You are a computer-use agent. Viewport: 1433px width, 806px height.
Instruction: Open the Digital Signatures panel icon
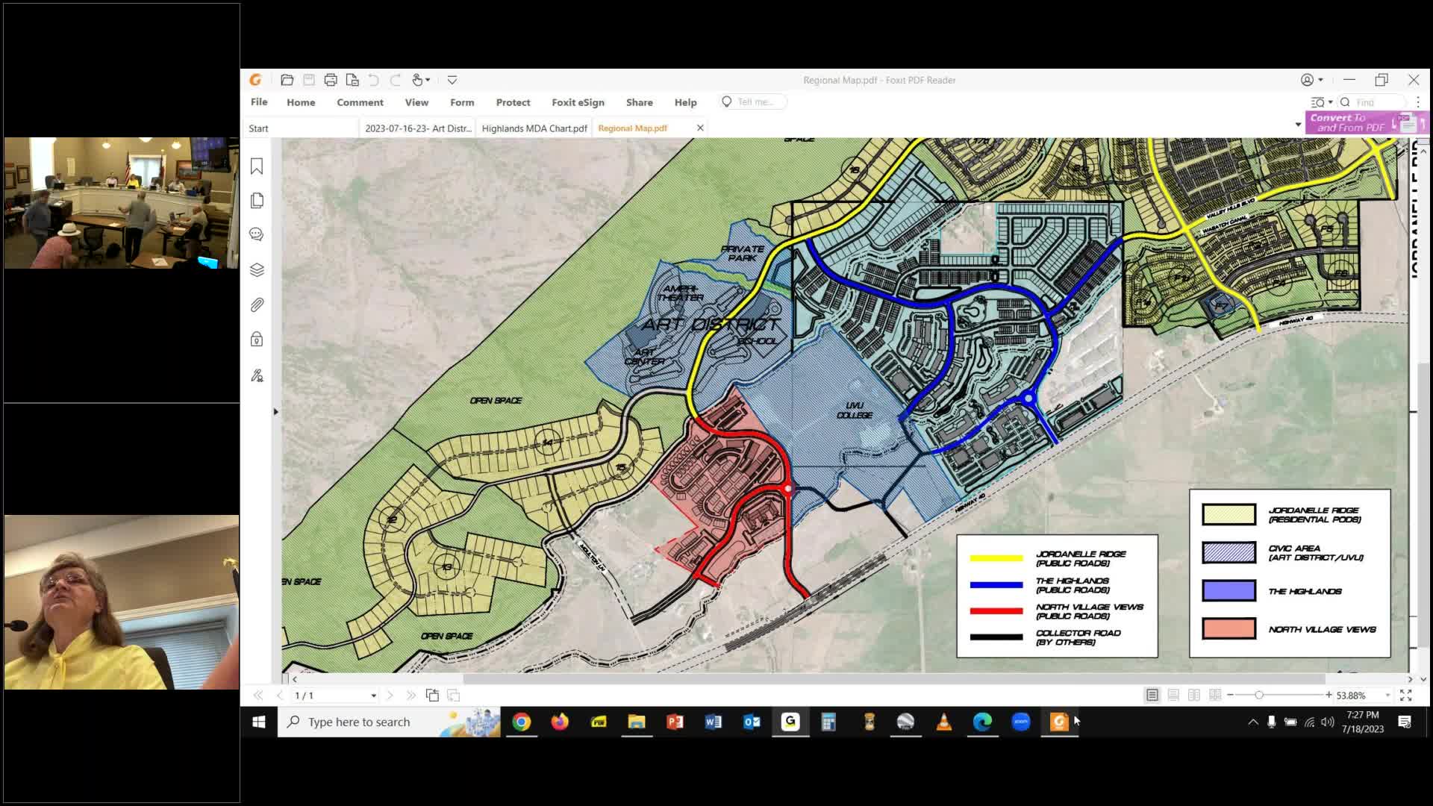click(x=257, y=375)
